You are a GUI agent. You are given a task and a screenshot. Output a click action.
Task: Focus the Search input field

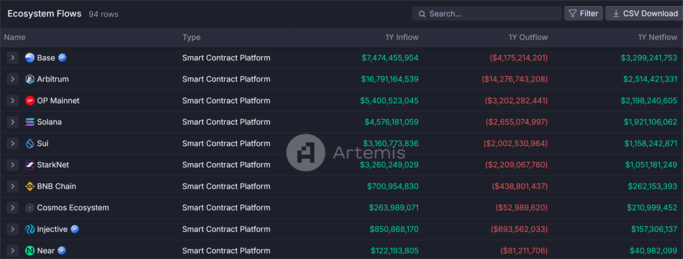coord(487,14)
